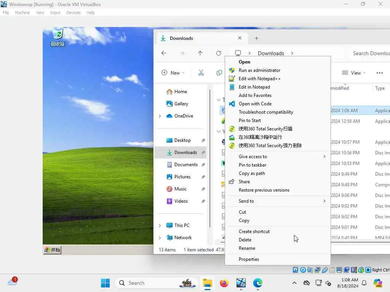This screenshot has height=292, width=390.
Task: Choose Run as administrator
Action: (x=278, y=70)
